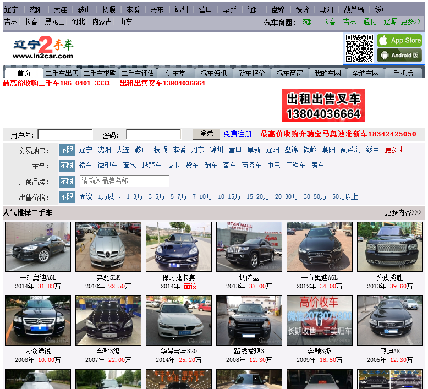This screenshot has height=389, width=428.
Task: Click the App Store download button
Action: click(399, 40)
